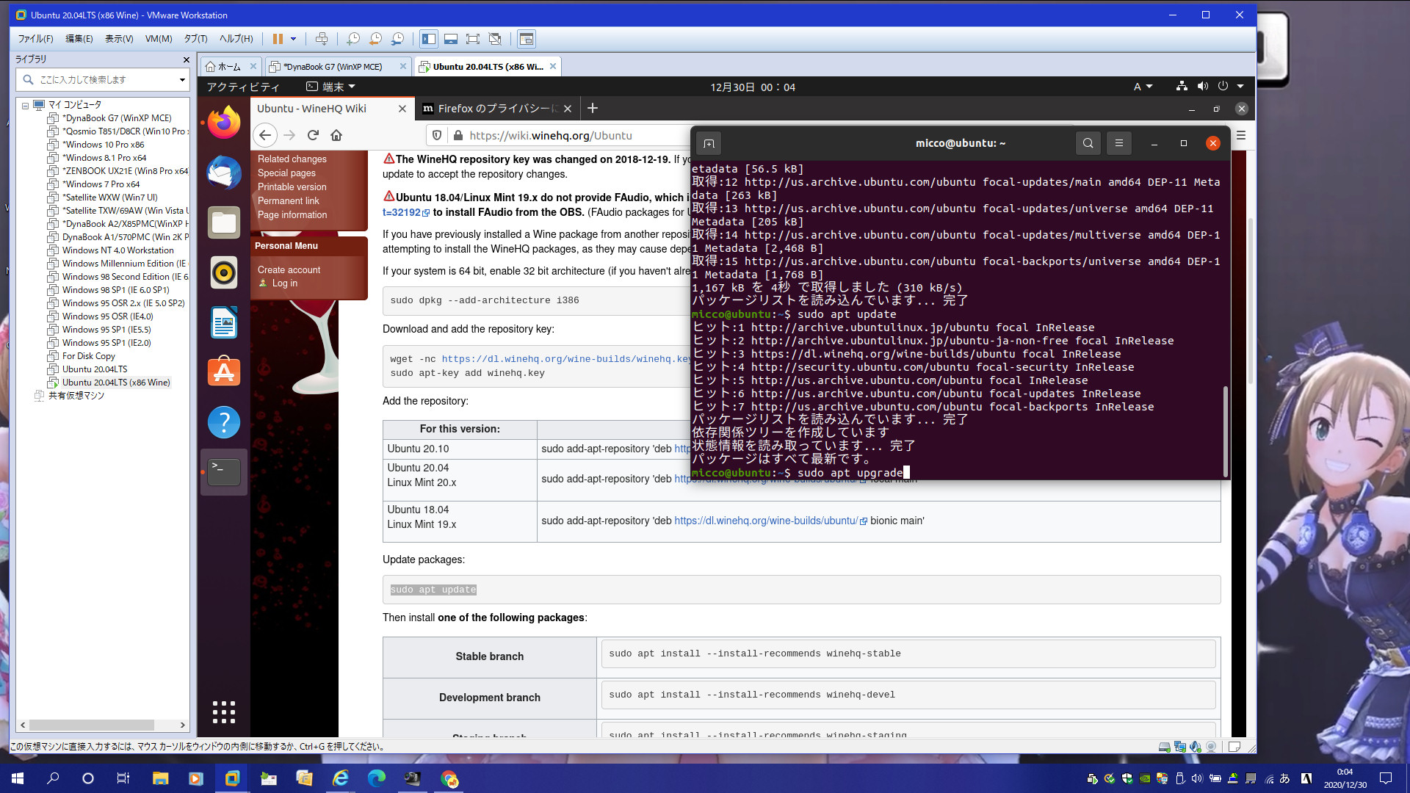Image resolution: width=1410 pixels, height=793 pixels.
Task: Click the Create account link
Action: [289, 270]
